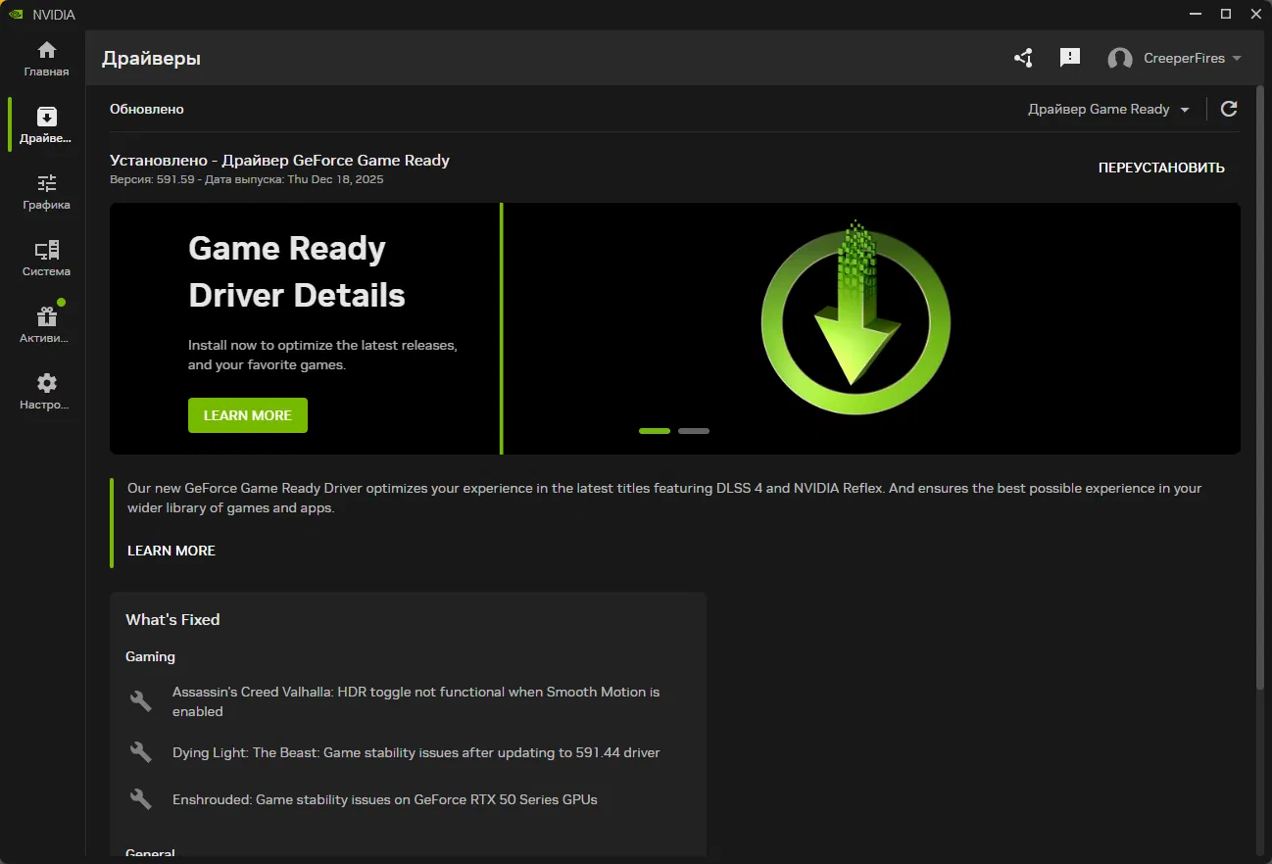Click the Драйверы page title
Image resolution: width=1272 pixels, height=864 pixels.
click(x=151, y=59)
